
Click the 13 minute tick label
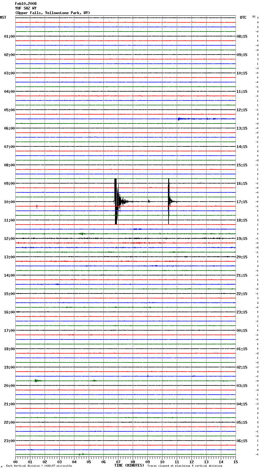[206, 462]
